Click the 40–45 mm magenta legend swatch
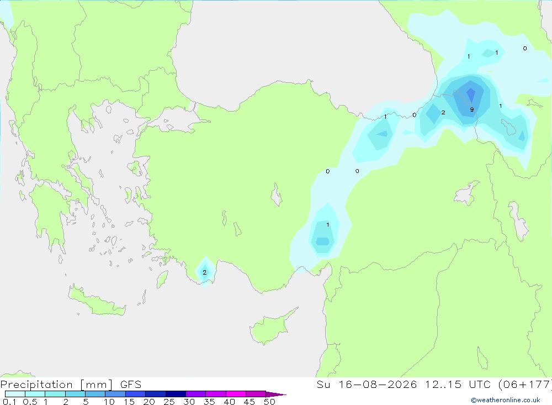 236,394
